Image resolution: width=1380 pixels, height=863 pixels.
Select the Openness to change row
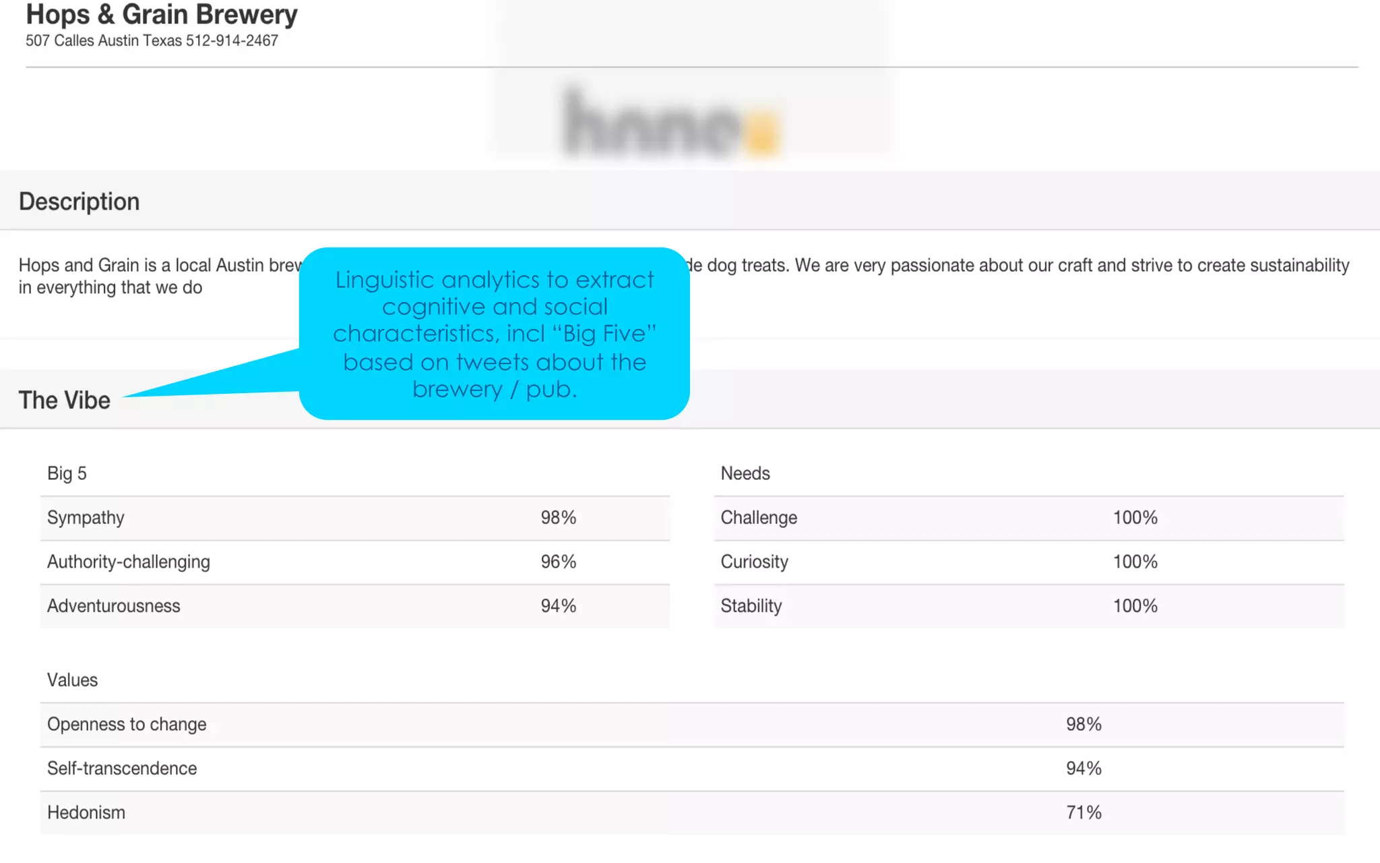click(692, 725)
